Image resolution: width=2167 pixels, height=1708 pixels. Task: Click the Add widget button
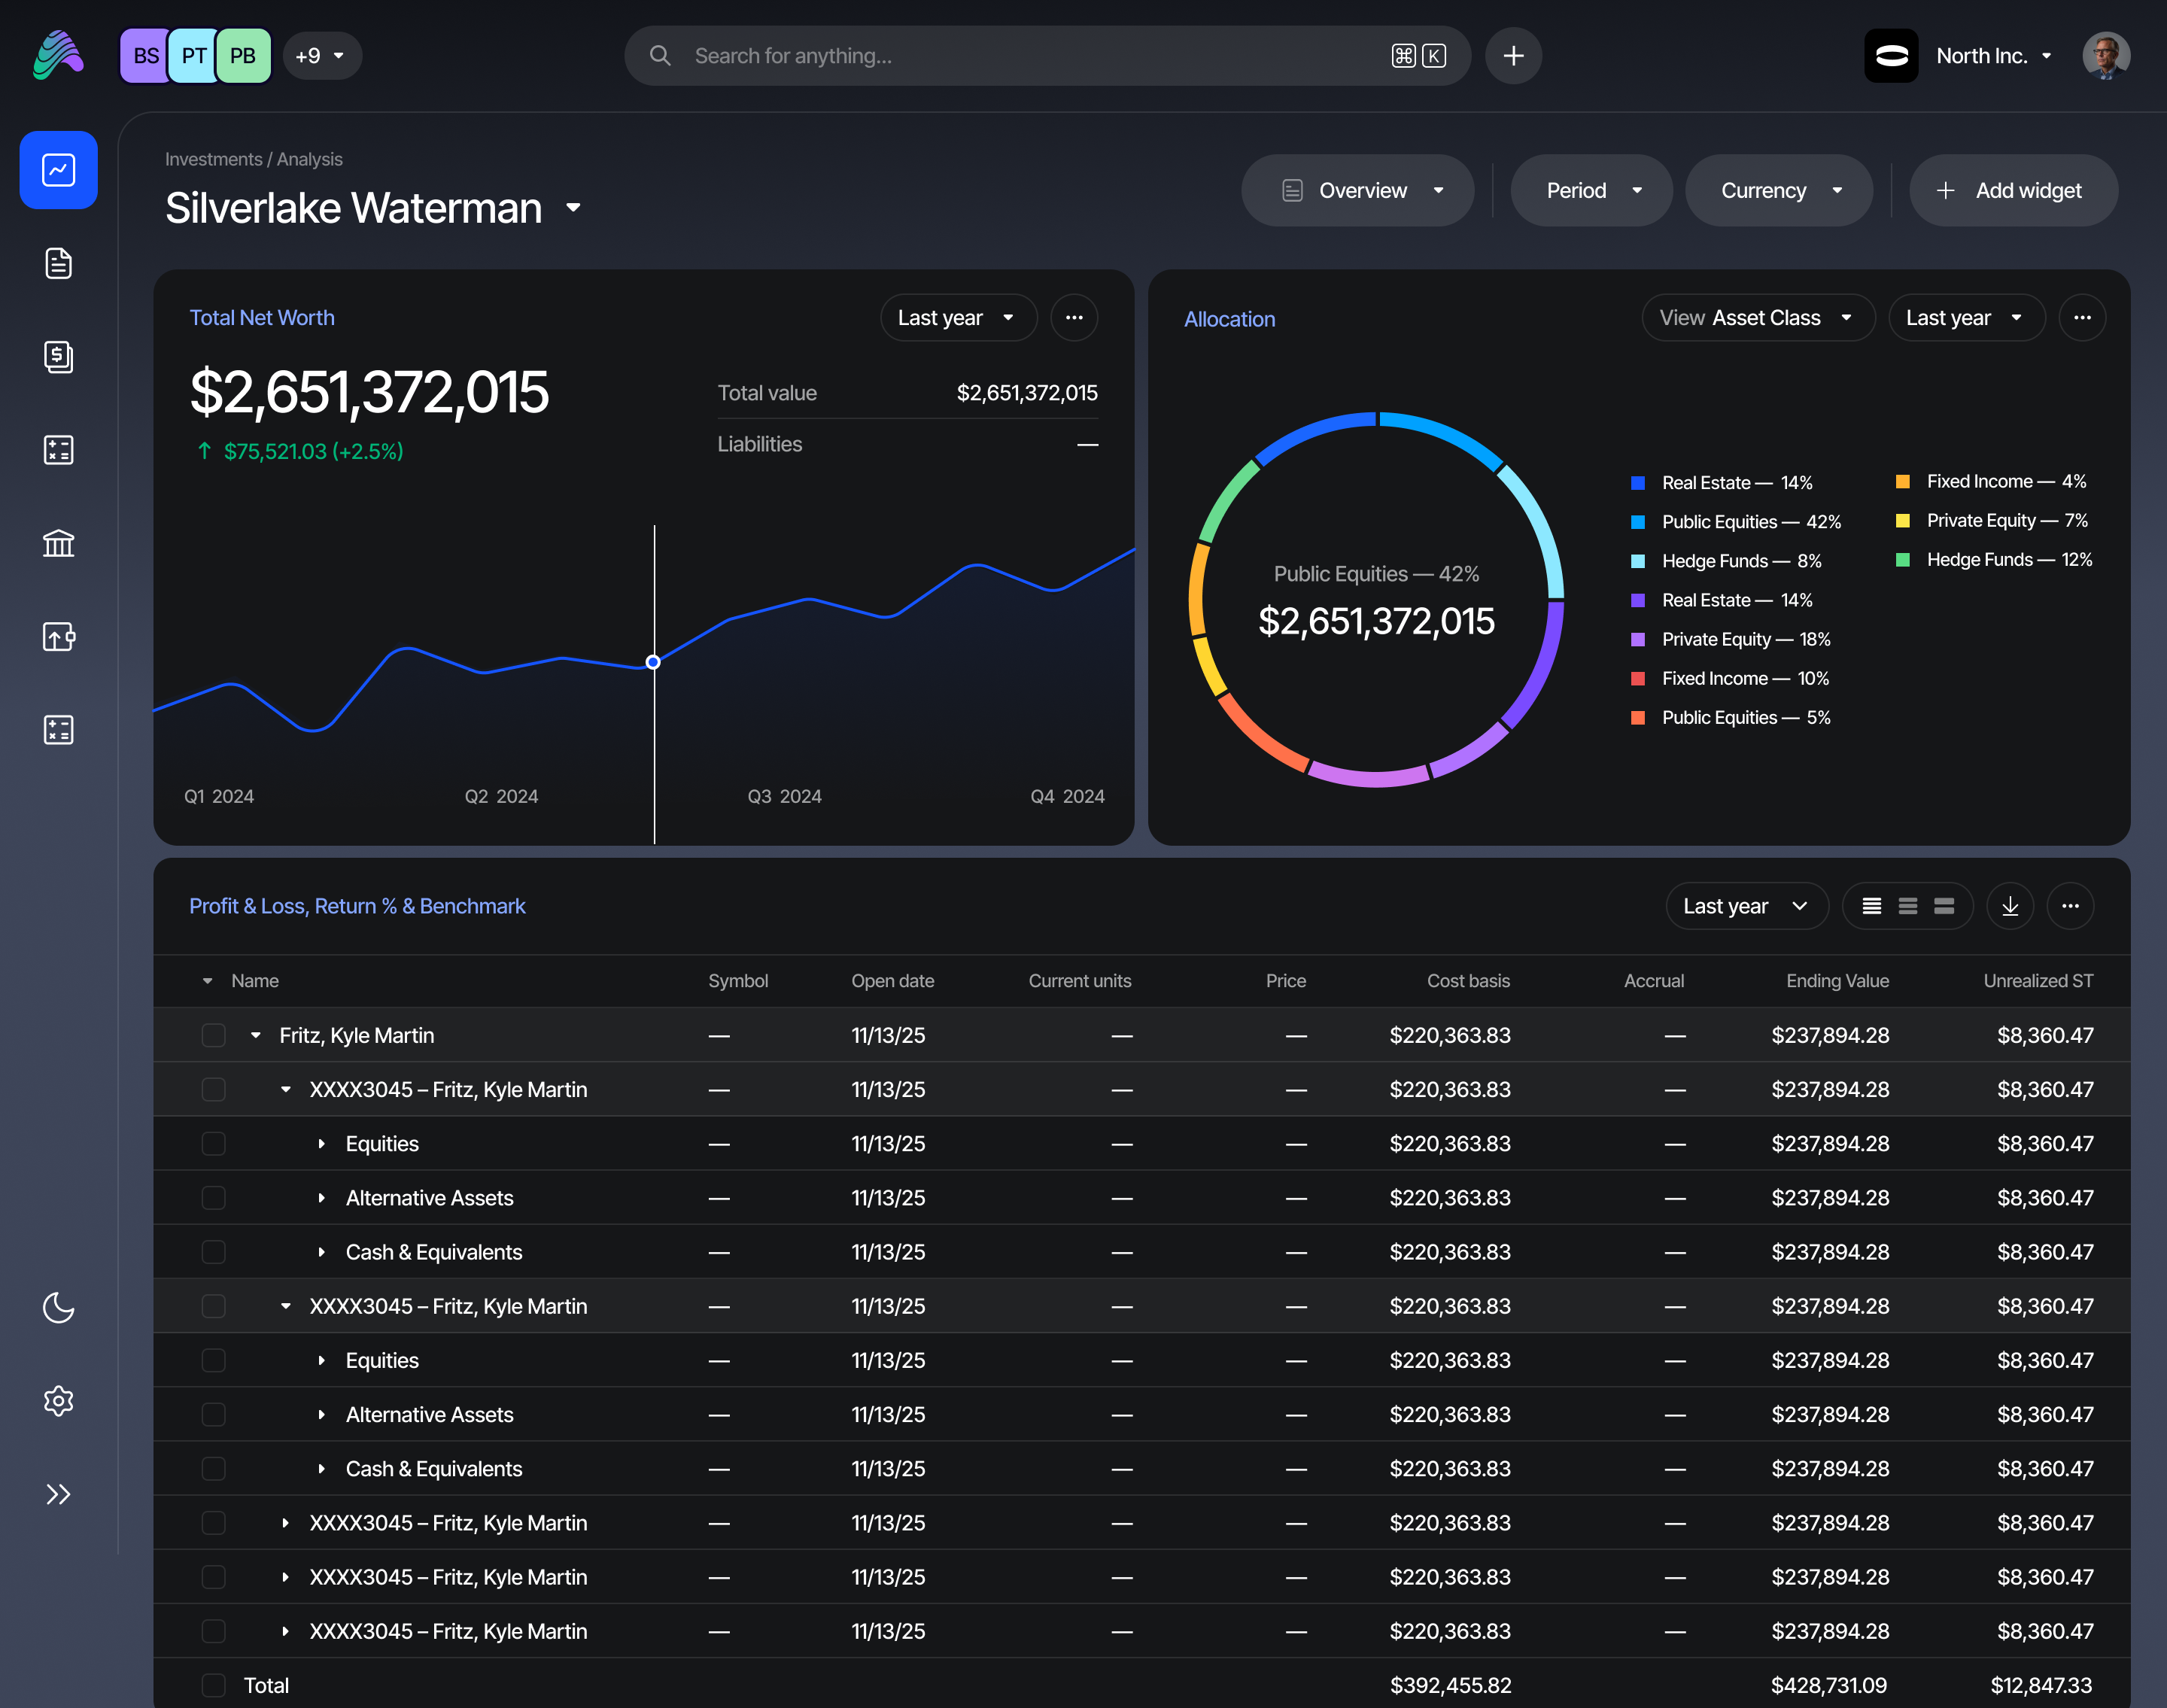(2012, 190)
